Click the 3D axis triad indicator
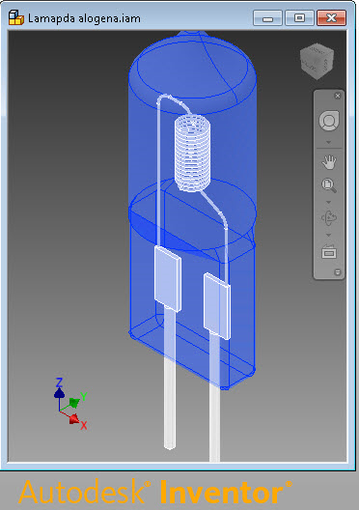Screen dimensions: 359x510 [x=70, y=404]
